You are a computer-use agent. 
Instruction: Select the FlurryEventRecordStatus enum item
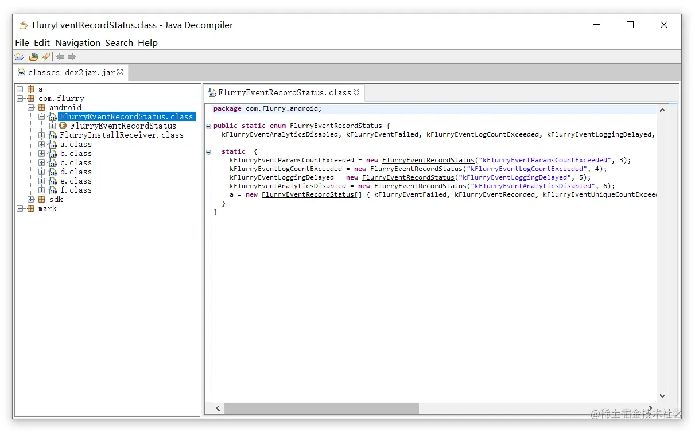pos(123,126)
